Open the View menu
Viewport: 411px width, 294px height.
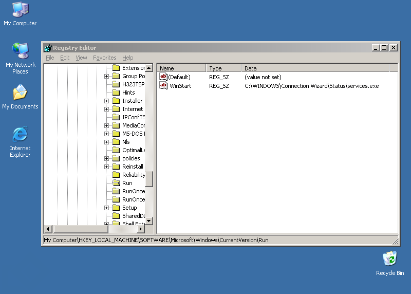tap(81, 58)
